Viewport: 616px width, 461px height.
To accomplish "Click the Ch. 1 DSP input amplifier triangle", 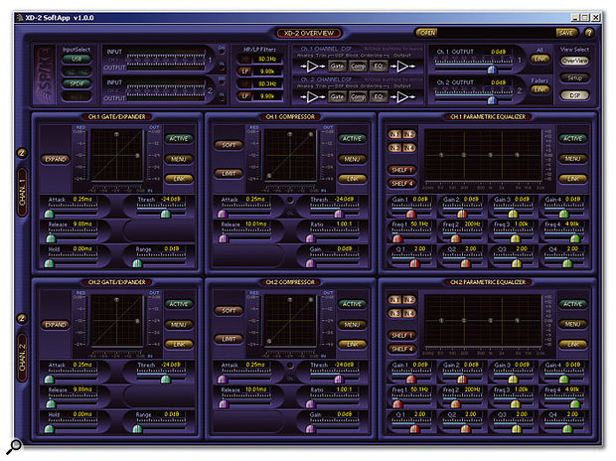I will pyautogui.click(x=312, y=66).
